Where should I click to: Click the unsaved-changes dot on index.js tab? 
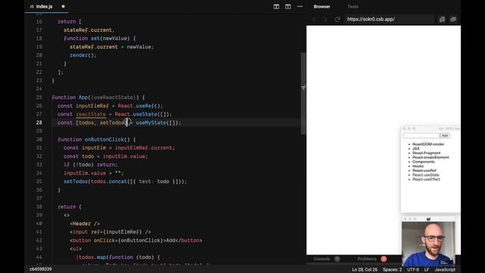pyautogui.click(x=63, y=6)
